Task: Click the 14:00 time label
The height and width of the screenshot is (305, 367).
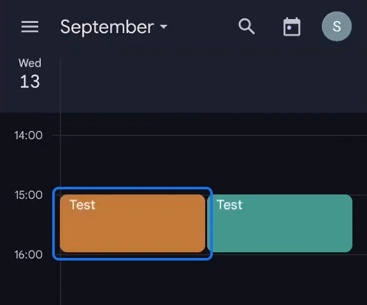Action: click(28, 135)
